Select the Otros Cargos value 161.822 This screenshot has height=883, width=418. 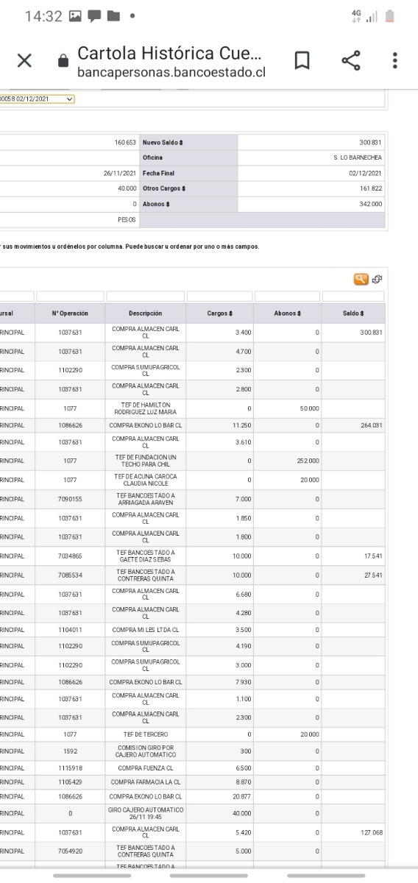(372, 188)
